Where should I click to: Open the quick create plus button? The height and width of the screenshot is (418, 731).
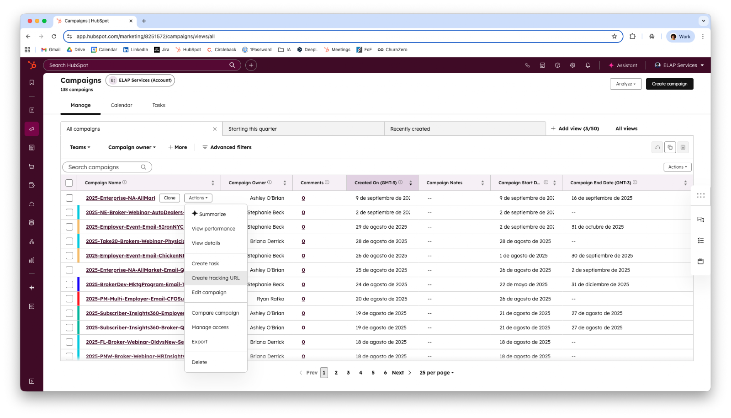point(251,65)
